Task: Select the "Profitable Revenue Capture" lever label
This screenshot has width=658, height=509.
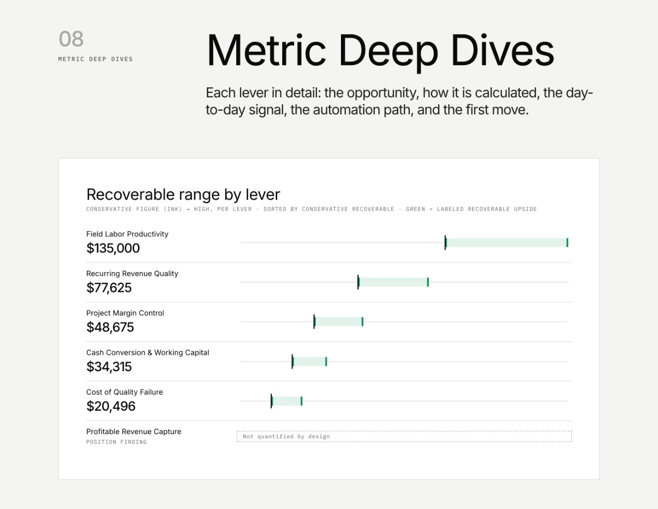Action: [134, 432]
